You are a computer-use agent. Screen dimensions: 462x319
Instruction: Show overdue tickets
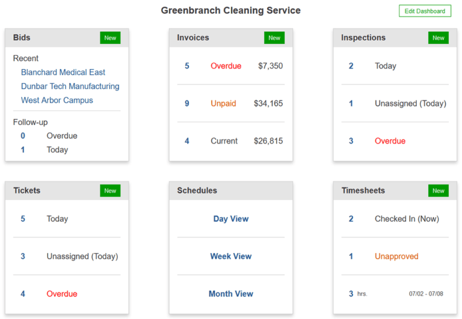pyautogui.click(x=62, y=294)
